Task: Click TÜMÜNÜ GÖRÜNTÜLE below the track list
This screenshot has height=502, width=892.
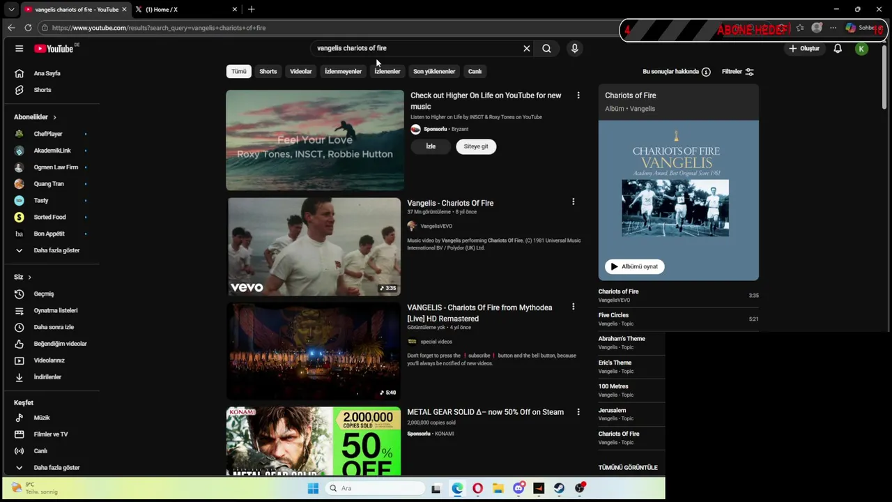Action: click(628, 468)
